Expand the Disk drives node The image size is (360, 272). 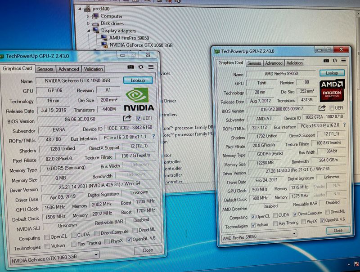click(x=88, y=23)
